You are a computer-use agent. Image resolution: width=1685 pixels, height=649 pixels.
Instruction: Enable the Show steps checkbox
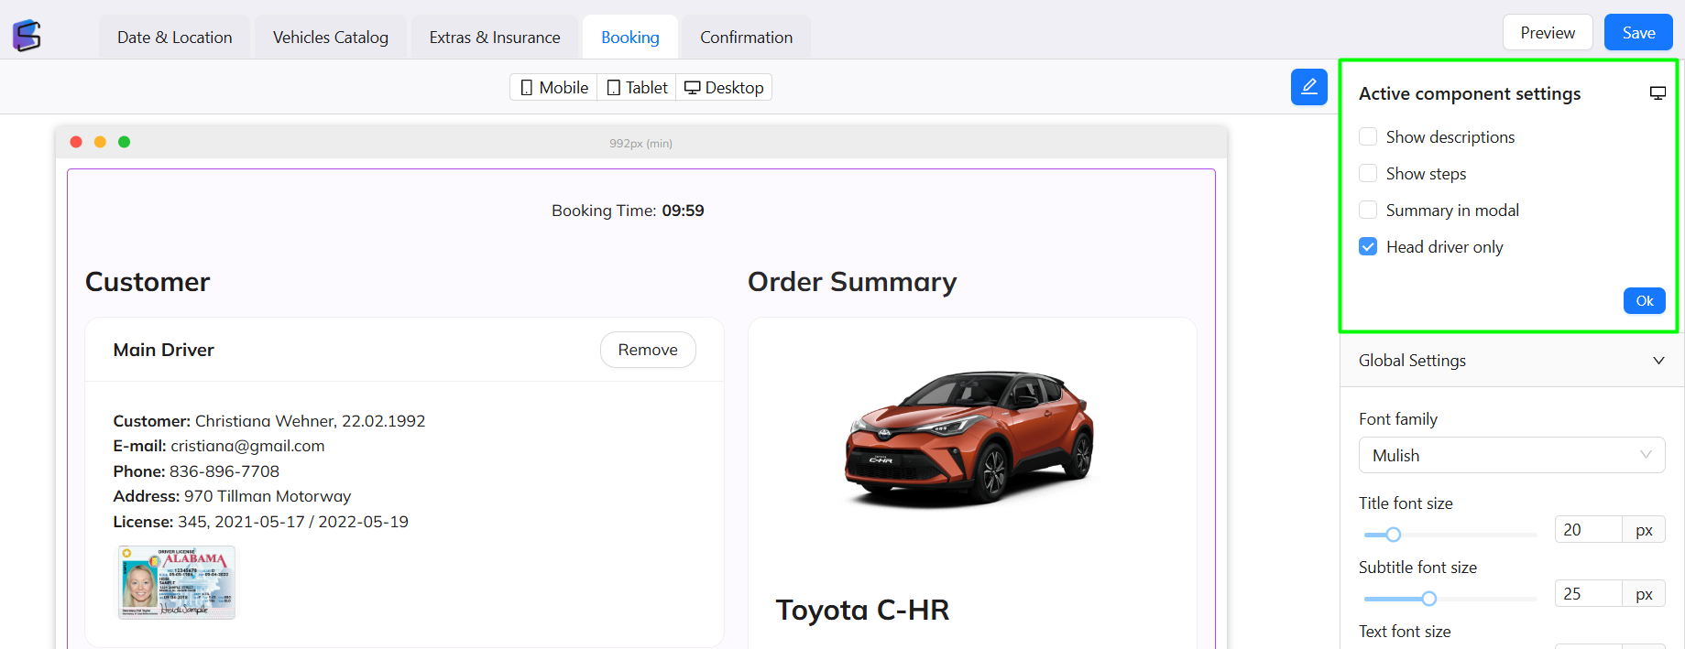[1368, 174]
